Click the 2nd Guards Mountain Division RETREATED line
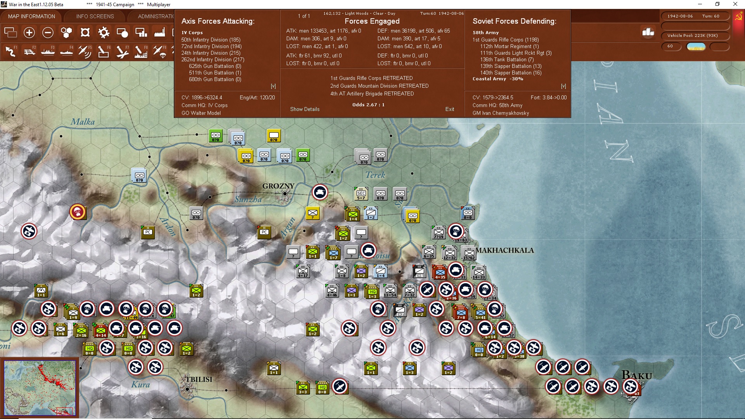 [x=379, y=86]
